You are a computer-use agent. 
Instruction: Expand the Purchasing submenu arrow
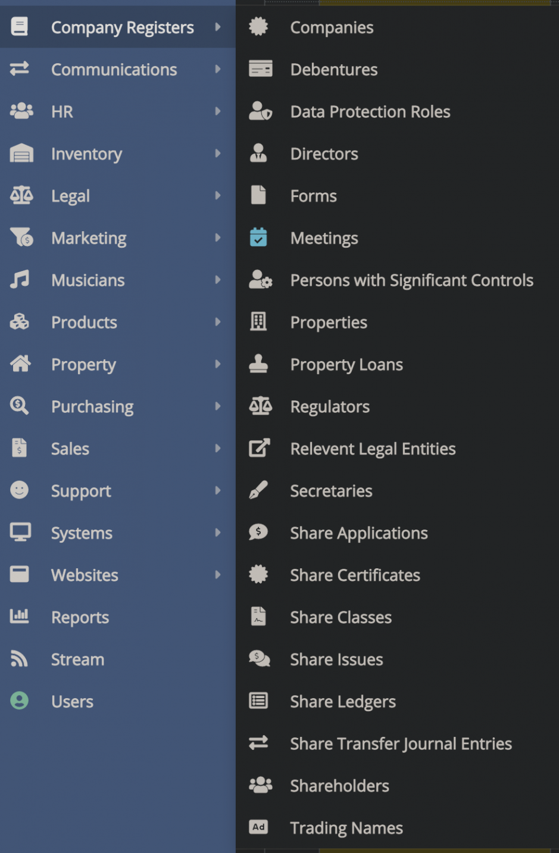(x=218, y=406)
